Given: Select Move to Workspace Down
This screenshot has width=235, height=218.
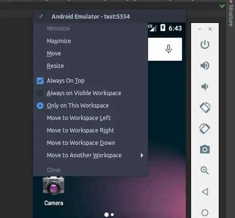Looking at the screenshot, I should [x=91, y=143].
